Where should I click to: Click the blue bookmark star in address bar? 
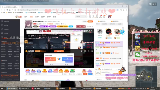point(118,10)
